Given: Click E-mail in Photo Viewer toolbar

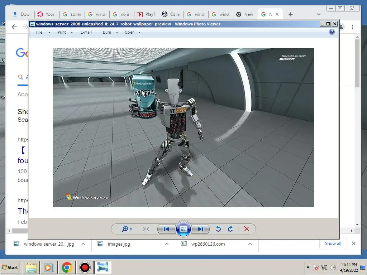Looking at the screenshot, I should [x=86, y=32].
